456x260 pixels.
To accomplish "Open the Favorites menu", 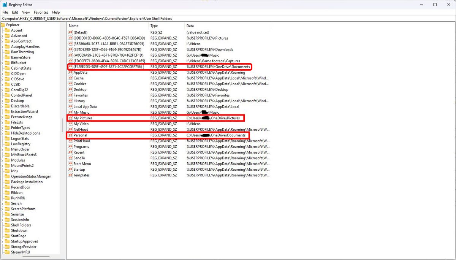I will 40,12.
